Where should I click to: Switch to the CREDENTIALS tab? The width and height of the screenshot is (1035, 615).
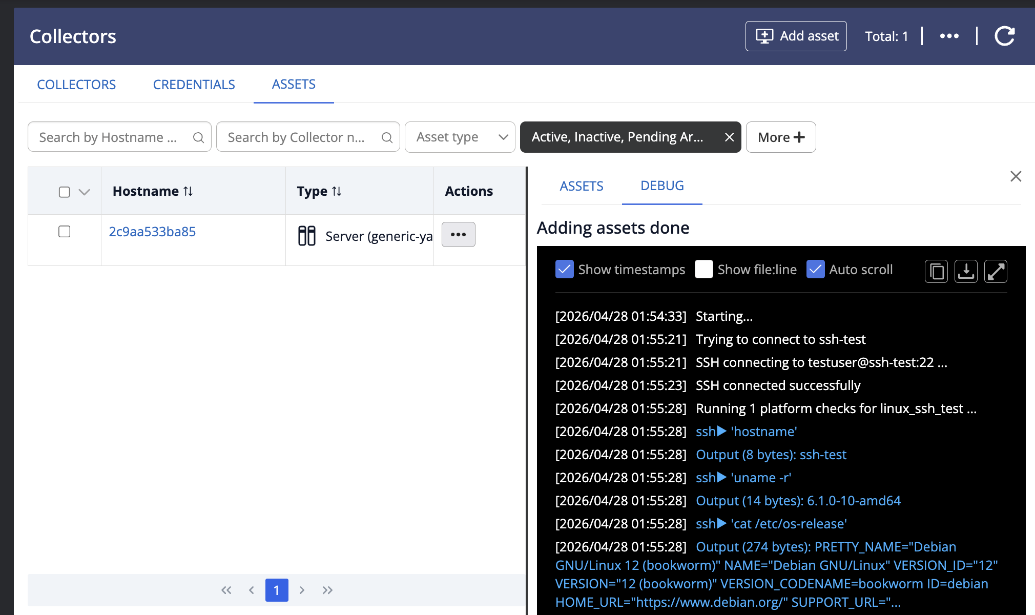tap(194, 85)
